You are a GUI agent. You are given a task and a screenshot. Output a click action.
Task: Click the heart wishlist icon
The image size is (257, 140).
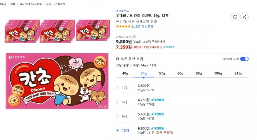click(235, 17)
